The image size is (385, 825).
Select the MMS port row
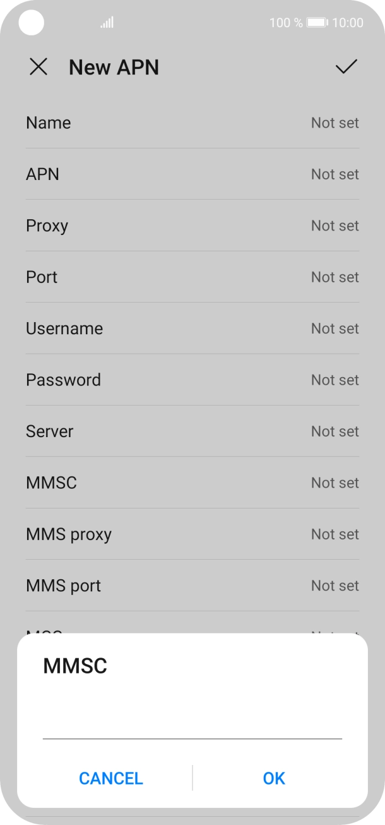tap(192, 586)
